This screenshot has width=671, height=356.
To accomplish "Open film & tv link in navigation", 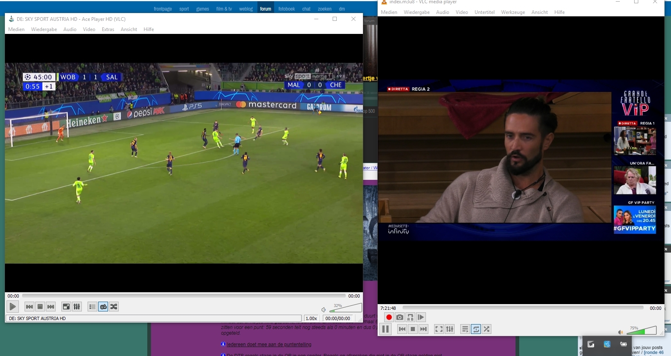I will click(224, 9).
